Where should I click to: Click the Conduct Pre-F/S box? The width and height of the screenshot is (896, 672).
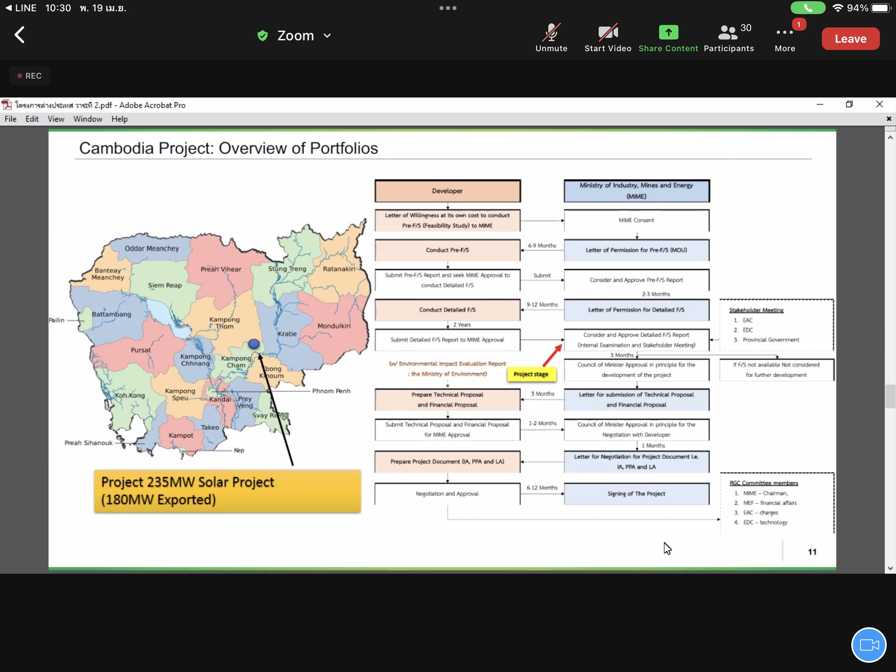point(447,250)
